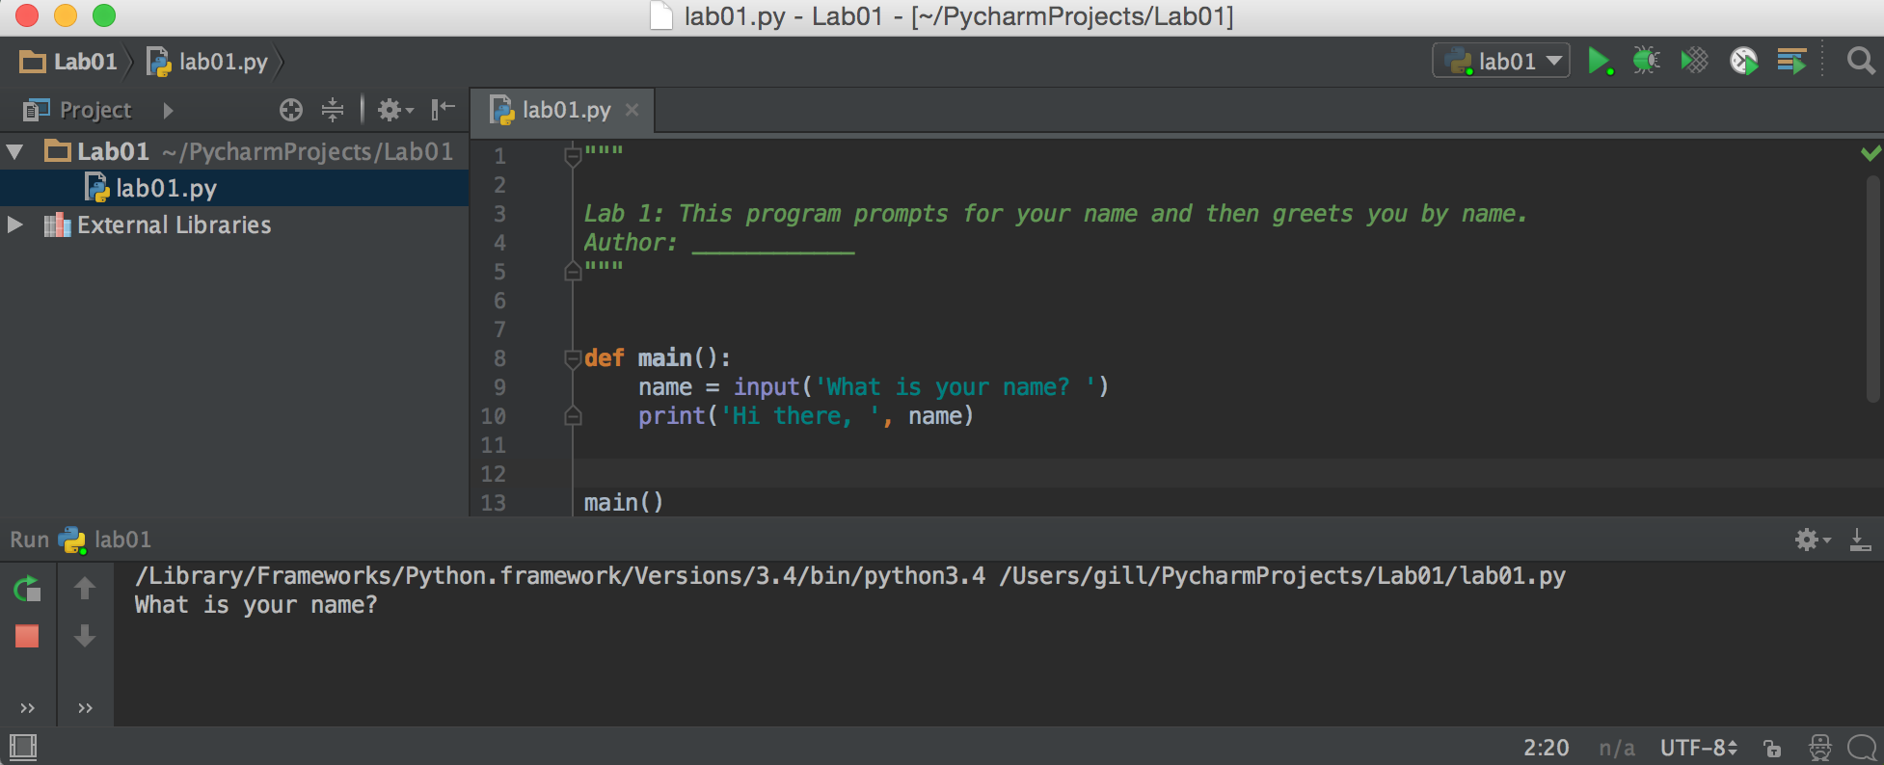
Task: Click the file proxy icon in the title bar
Action: (x=661, y=15)
